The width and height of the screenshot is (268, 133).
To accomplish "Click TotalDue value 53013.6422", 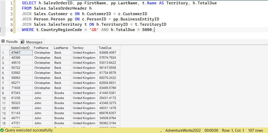I will click(109, 63).
